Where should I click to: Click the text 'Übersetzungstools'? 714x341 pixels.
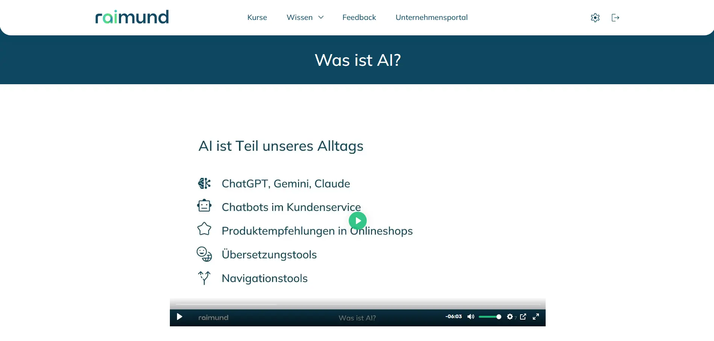coord(269,254)
